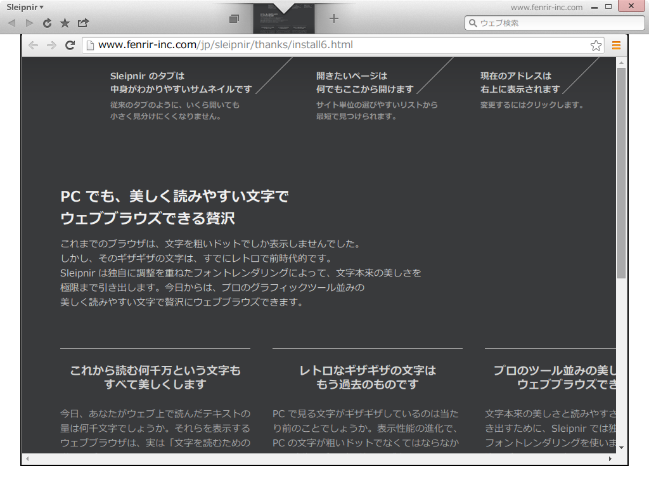Viewport: 649px width, 487px height.
Task: Click text '変更するにはクリックします。'
Action: point(532,105)
